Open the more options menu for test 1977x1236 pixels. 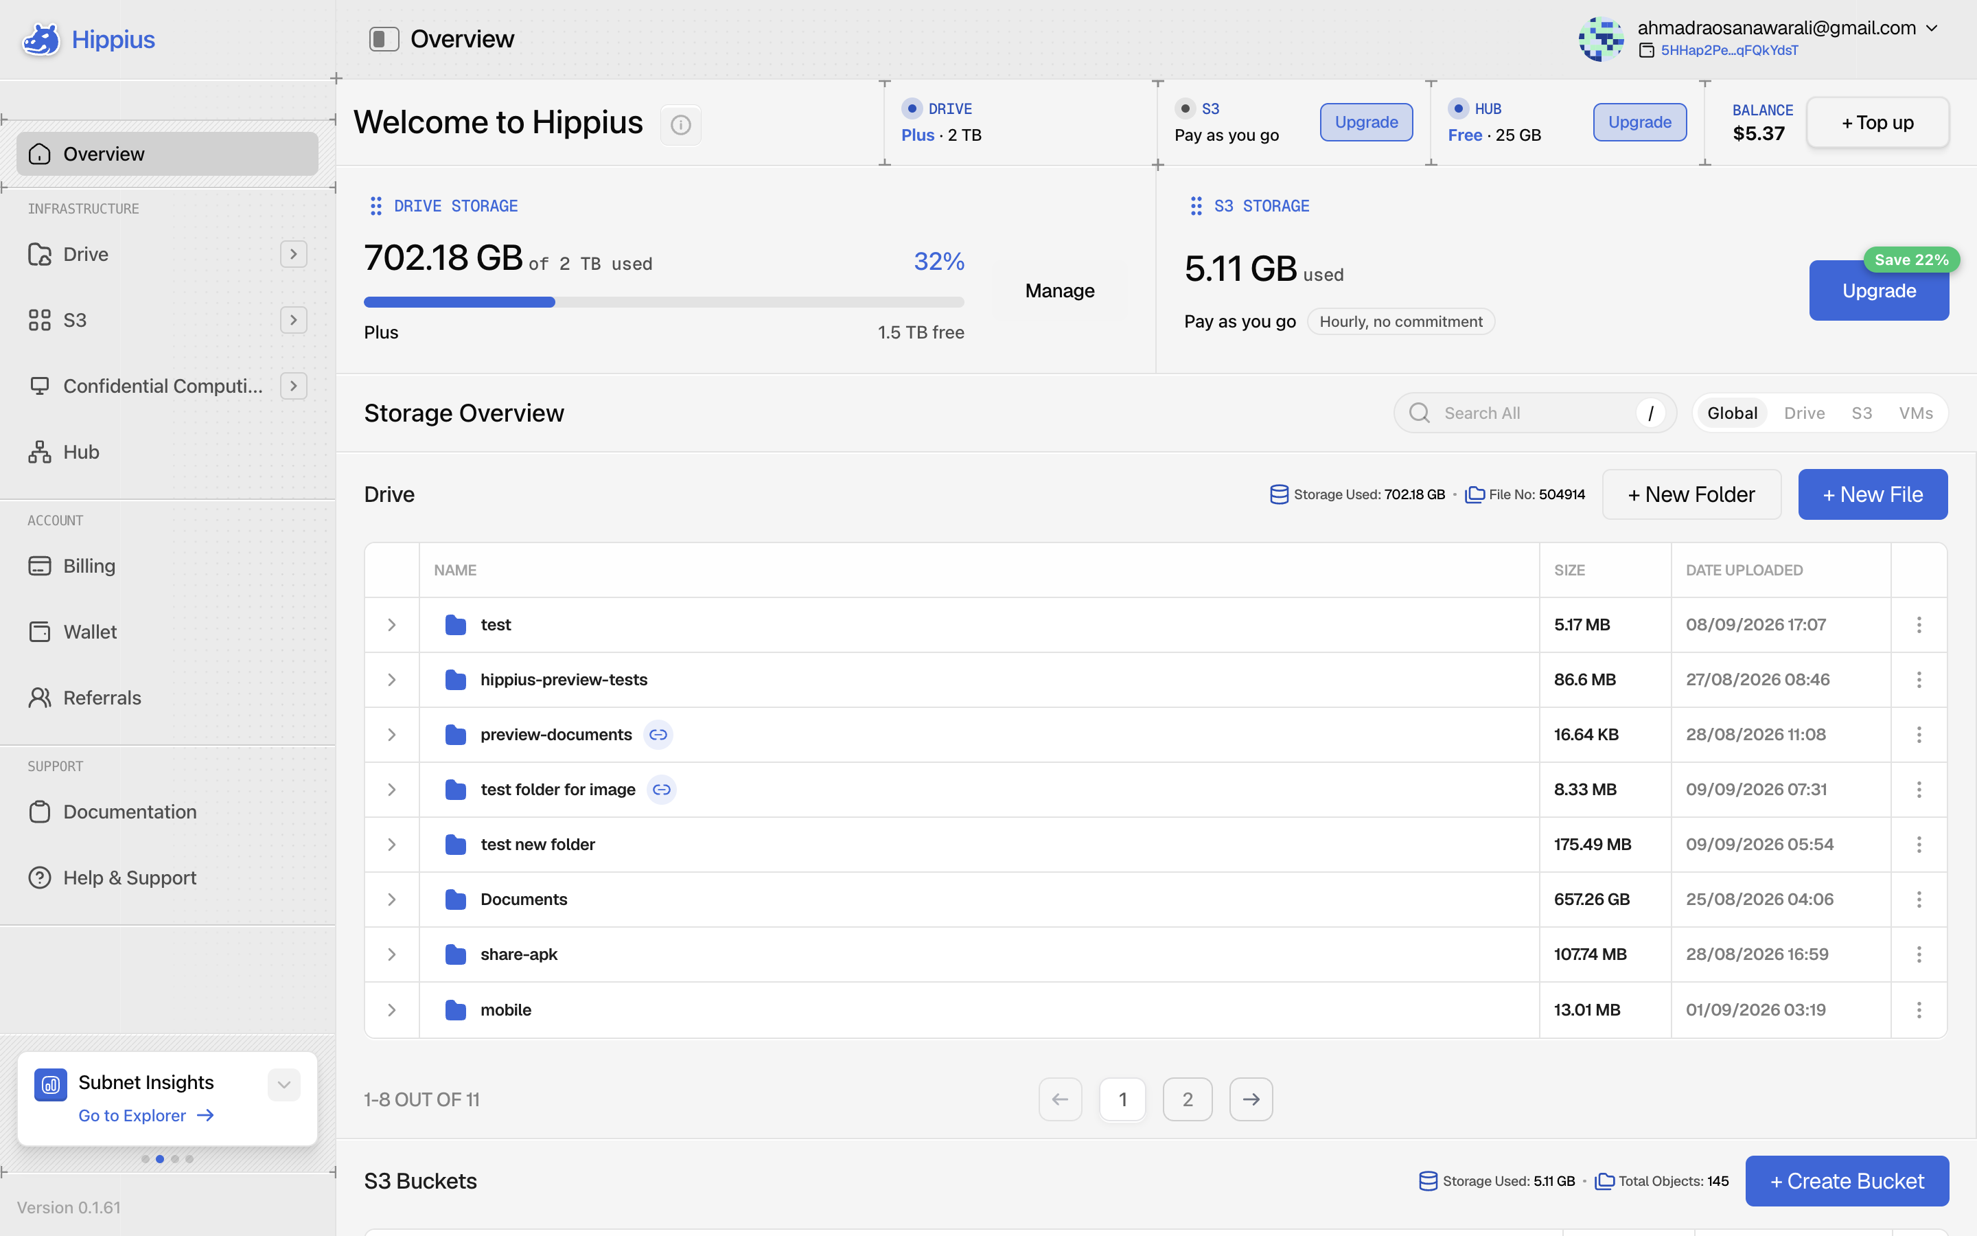pos(1919,625)
